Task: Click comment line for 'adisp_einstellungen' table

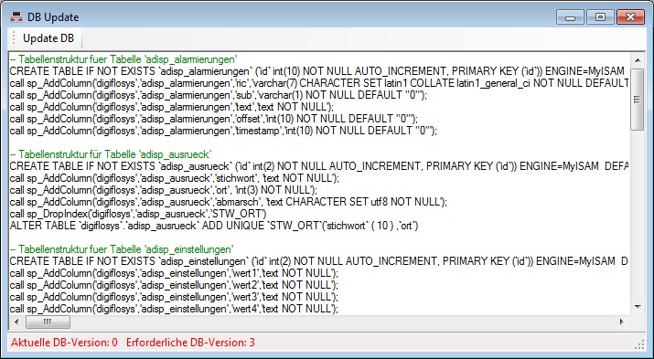Action: click(x=122, y=249)
